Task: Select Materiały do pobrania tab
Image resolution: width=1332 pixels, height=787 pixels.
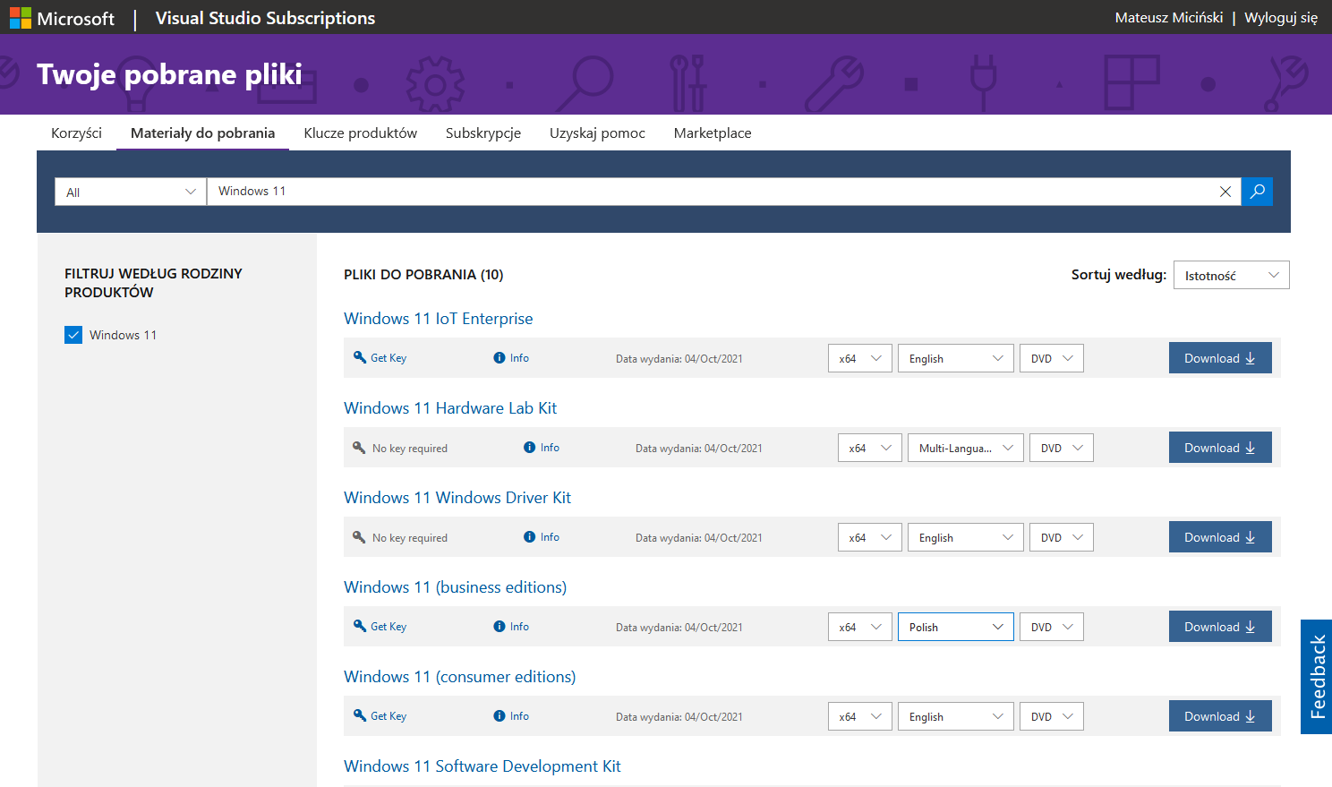Action: [x=202, y=133]
